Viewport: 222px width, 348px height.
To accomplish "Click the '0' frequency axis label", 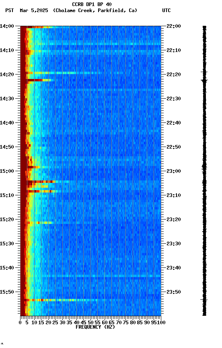I will click(20, 323).
